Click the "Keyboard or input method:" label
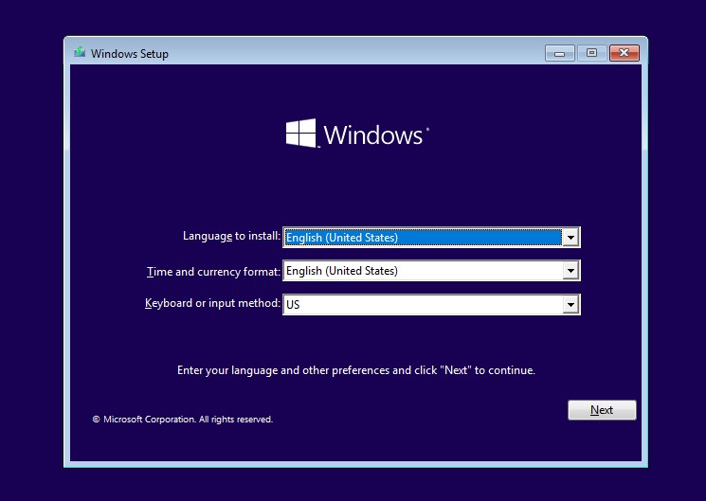This screenshot has height=501, width=706. [x=212, y=303]
